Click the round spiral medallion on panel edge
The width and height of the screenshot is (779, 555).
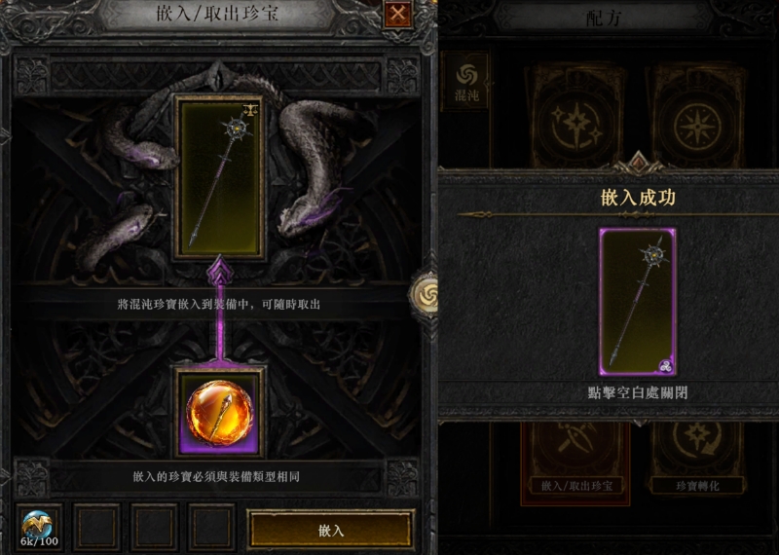coord(424,296)
